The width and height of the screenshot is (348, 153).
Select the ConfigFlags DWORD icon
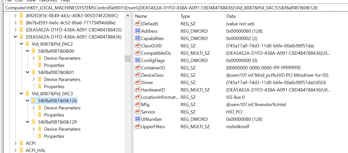(138, 60)
